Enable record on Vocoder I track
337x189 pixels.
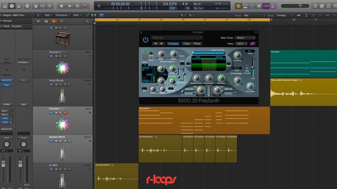tap(65, 113)
